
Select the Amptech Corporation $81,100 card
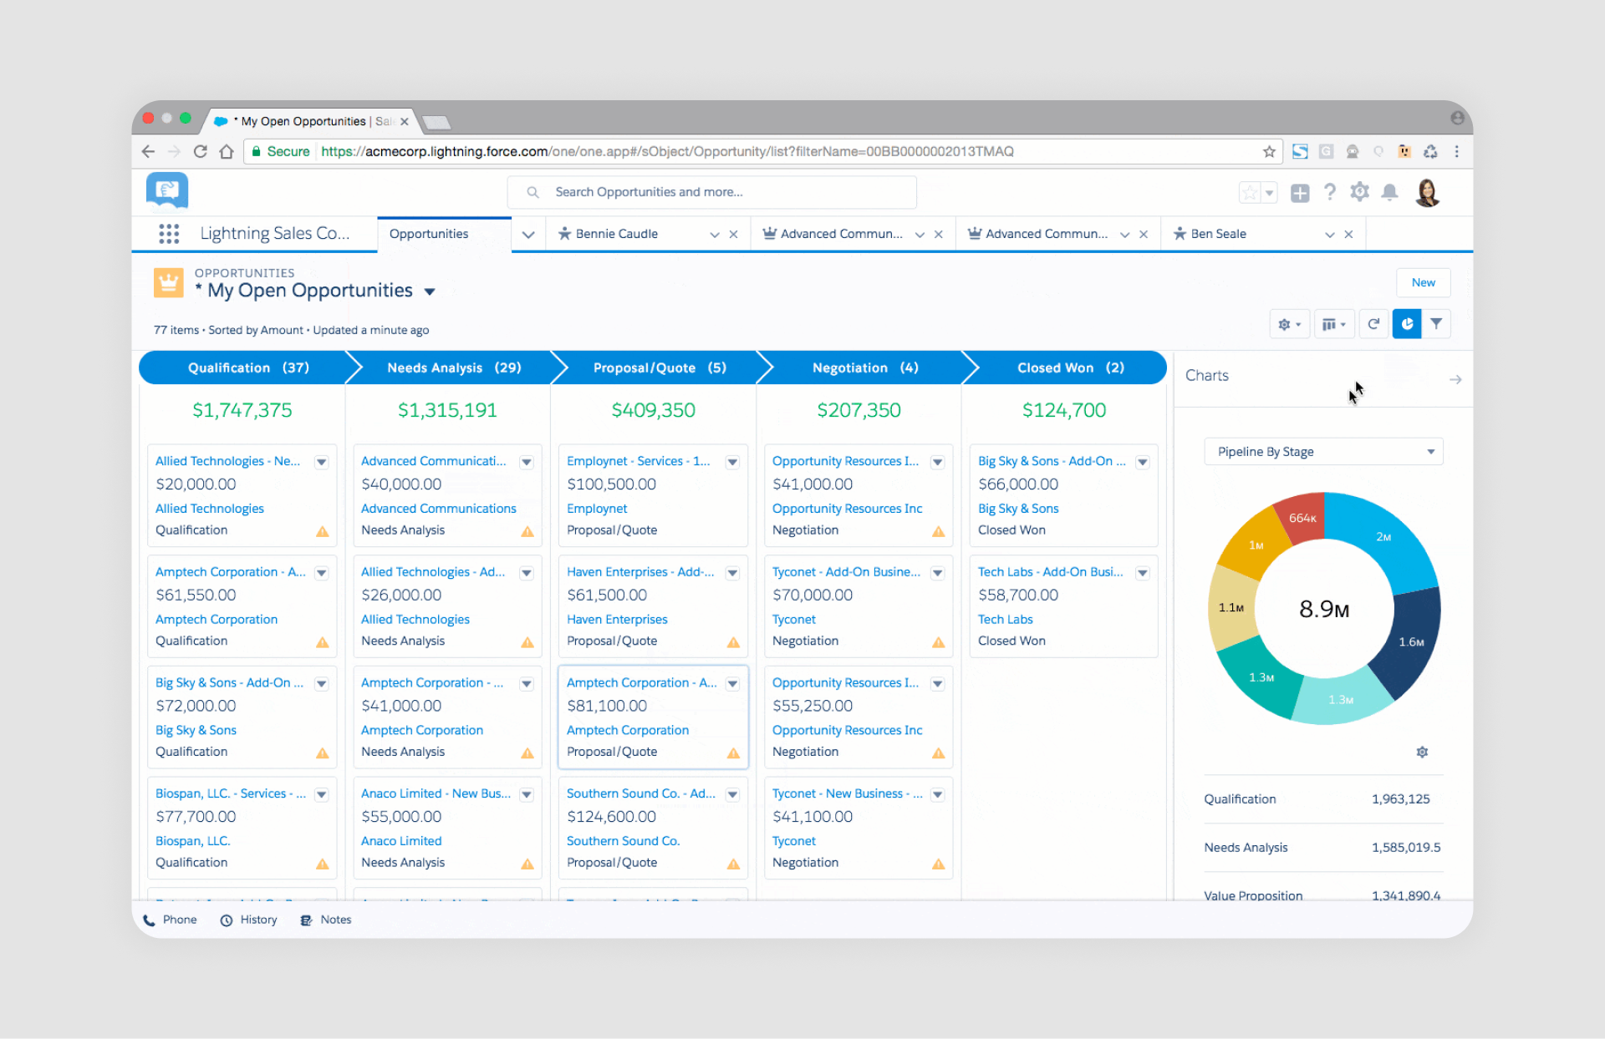[x=653, y=717]
